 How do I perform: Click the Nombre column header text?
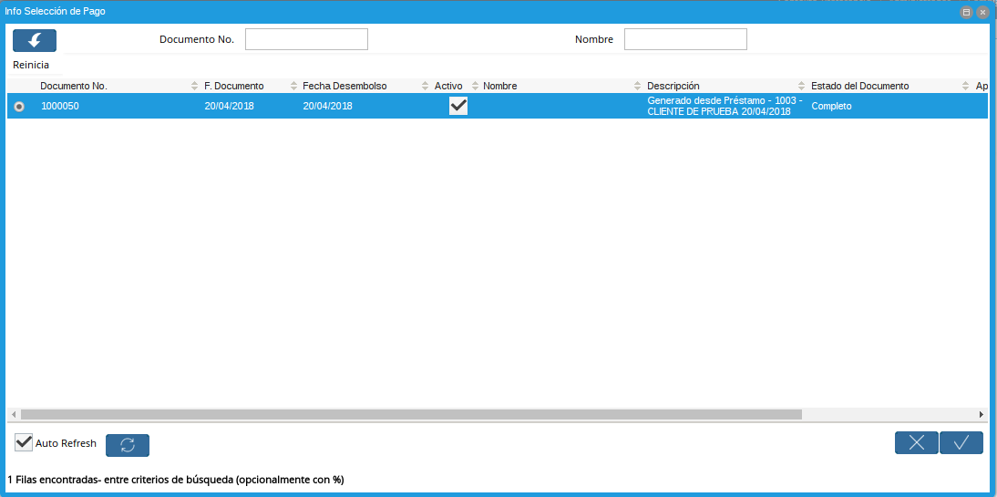pos(499,86)
